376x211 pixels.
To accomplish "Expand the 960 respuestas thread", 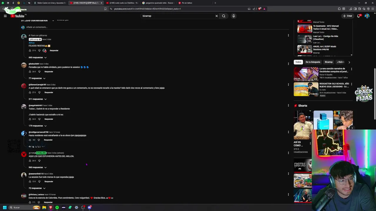I will (38, 167).
